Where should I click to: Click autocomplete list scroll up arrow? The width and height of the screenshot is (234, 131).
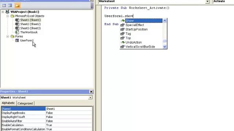point(165,21)
